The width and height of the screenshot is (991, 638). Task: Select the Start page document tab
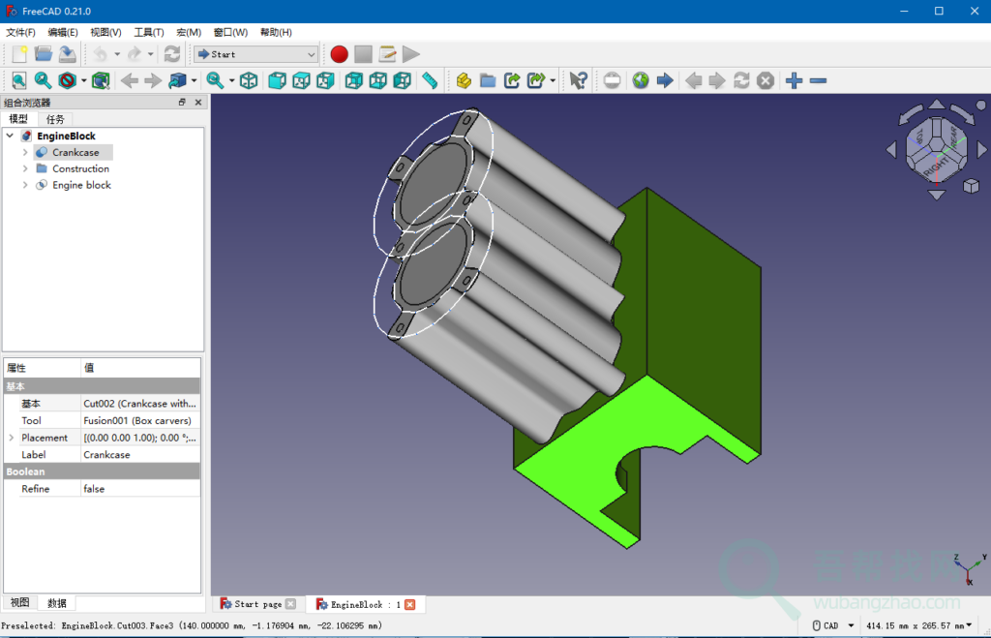click(x=257, y=604)
